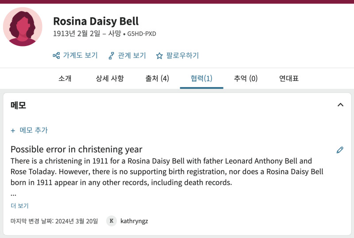This screenshot has width=354, height=238.
Task: Click 메모 추가 link
Action: (34, 130)
